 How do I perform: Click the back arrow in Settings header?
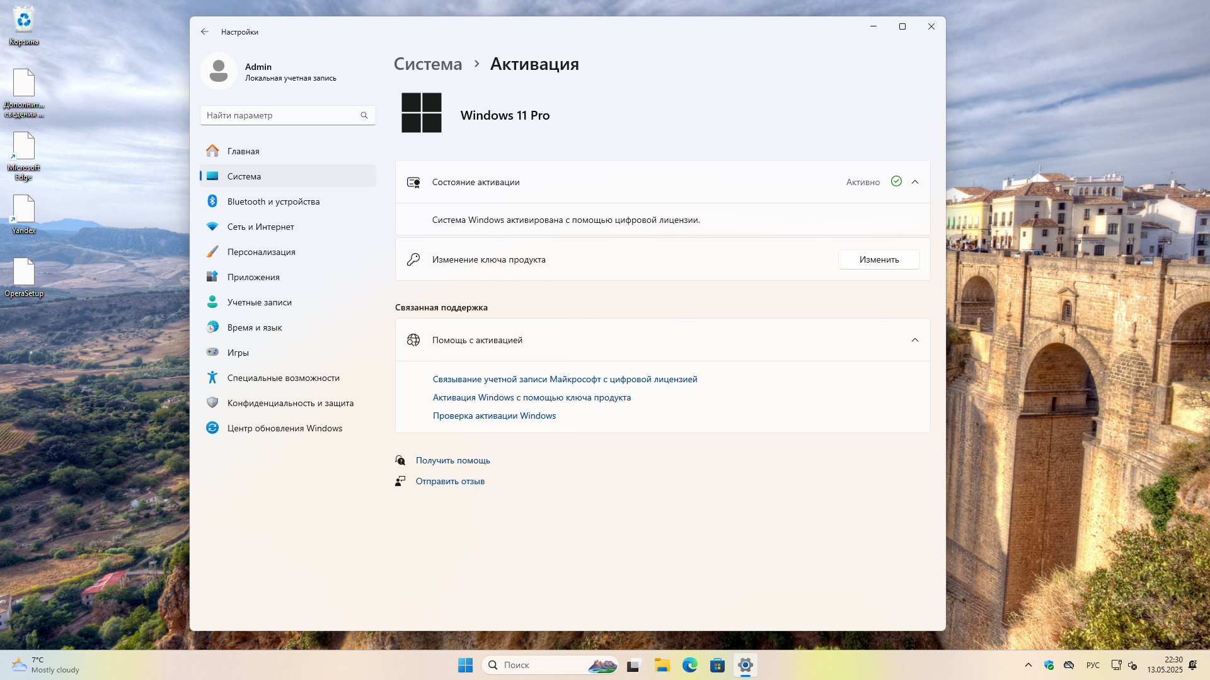coord(205,31)
